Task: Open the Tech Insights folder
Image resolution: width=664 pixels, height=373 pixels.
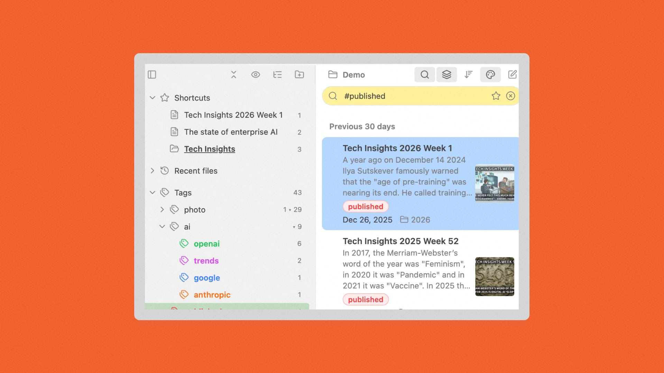Action: point(209,149)
